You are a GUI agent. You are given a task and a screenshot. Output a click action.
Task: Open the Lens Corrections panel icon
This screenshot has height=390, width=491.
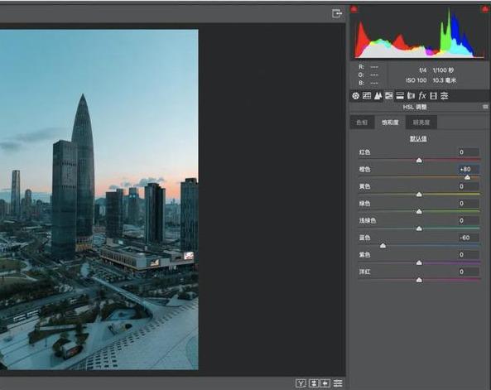[x=411, y=96]
